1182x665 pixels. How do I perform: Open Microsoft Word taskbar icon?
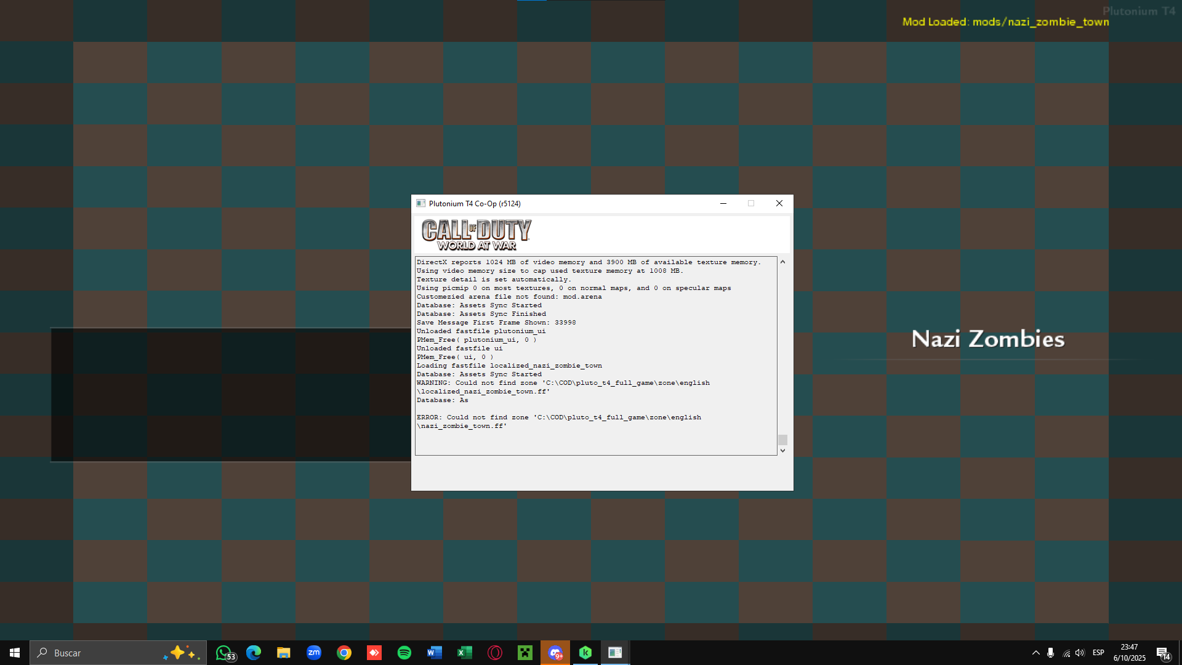(x=435, y=653)
